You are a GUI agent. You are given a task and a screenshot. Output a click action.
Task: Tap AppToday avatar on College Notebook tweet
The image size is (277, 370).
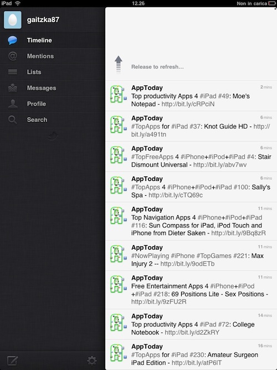click(119, 322)
